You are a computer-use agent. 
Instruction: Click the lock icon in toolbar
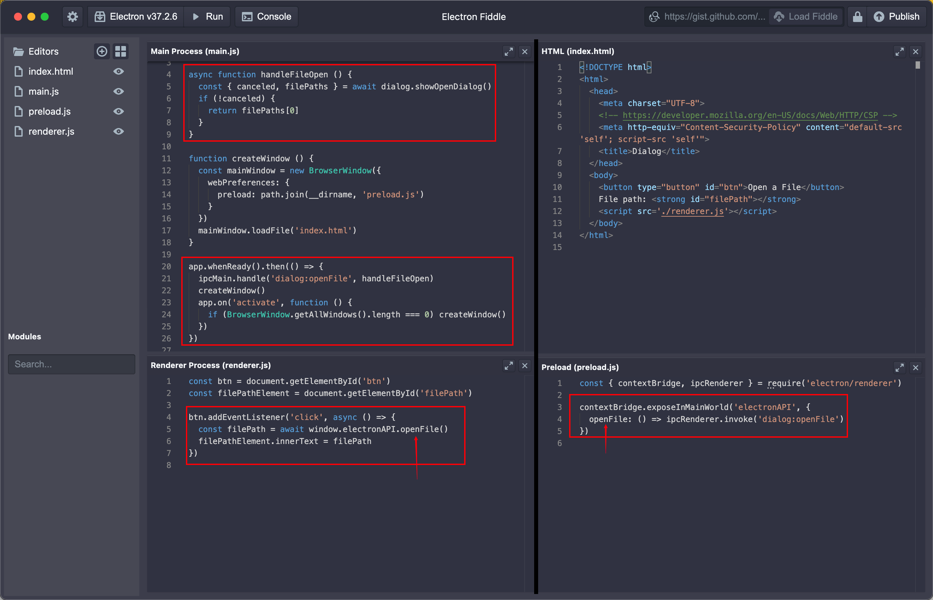[857, 17]
